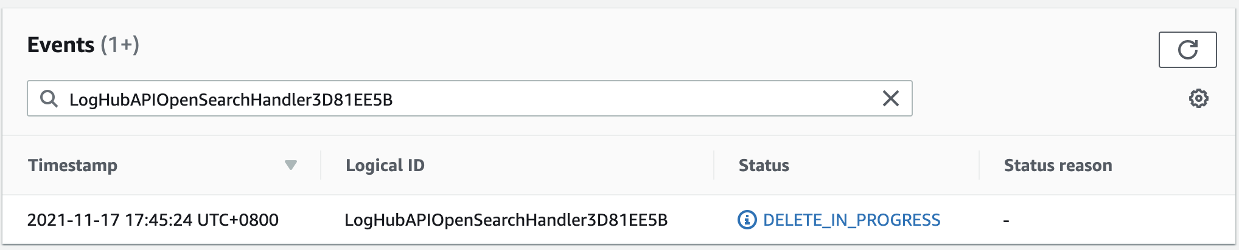Click divider between Status and Status reason

pos(979,165)
